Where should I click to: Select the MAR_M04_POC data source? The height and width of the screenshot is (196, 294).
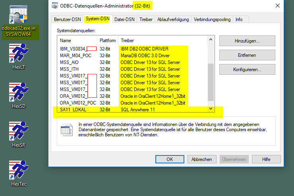click(x=132, y=56)
